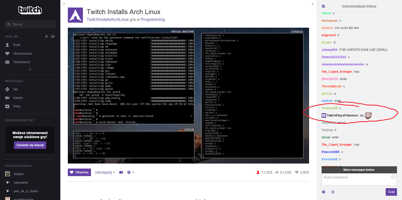Click the followers count 3,856
402x200 pixels.
click(302, 172)
